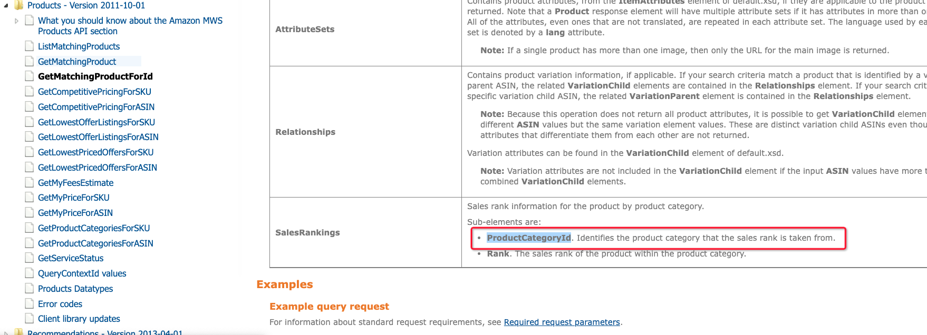927x335 pixels.
Task: Click the page icon next to GetMatchingProductForId
Action: [29, 76]
